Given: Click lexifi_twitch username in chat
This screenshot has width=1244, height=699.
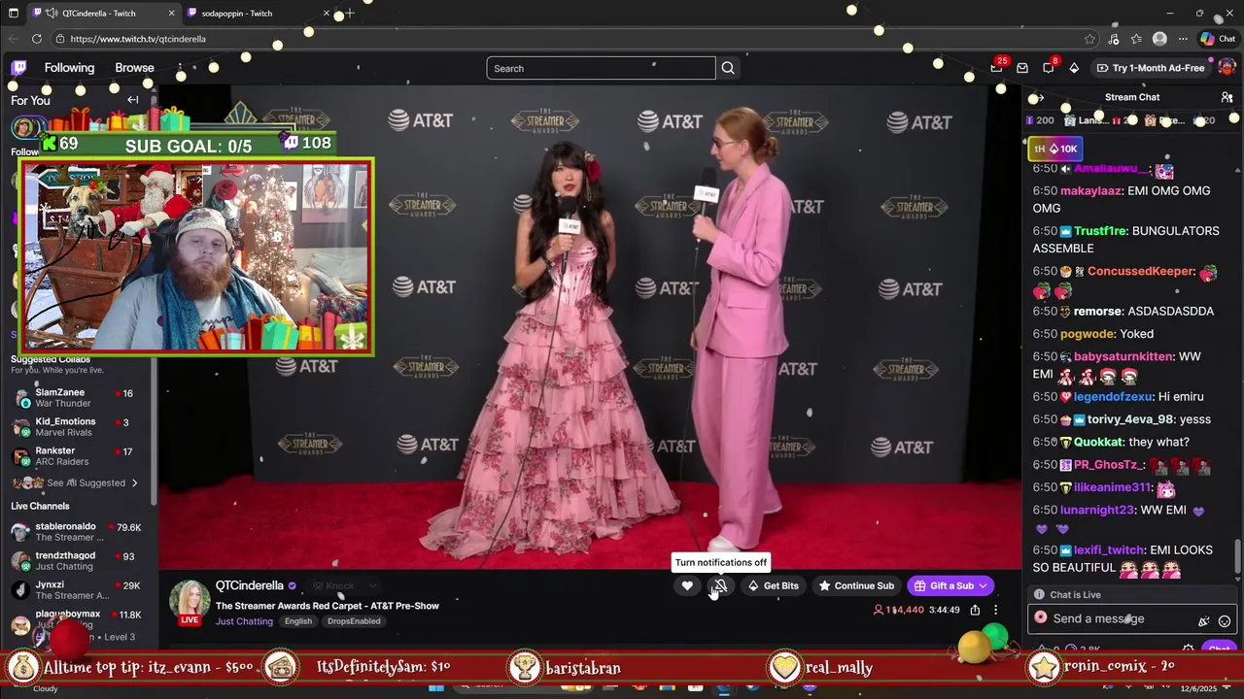Looking at the screenshot, I should click(1109, 549).
